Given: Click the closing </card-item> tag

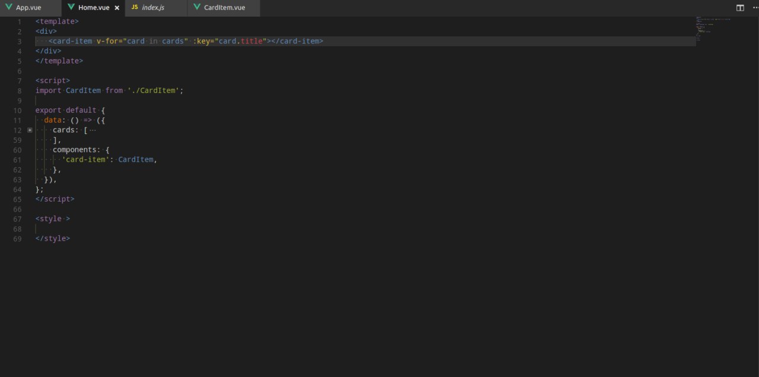Looking at the screenshot, I should pos(297,41).
